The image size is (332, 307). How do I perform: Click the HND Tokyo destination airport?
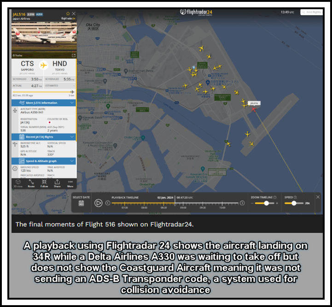(x=60, y=66)
